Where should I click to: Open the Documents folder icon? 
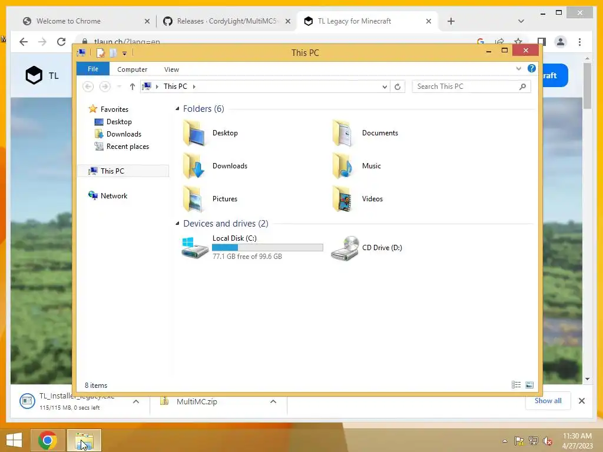(x=343, y=133)
